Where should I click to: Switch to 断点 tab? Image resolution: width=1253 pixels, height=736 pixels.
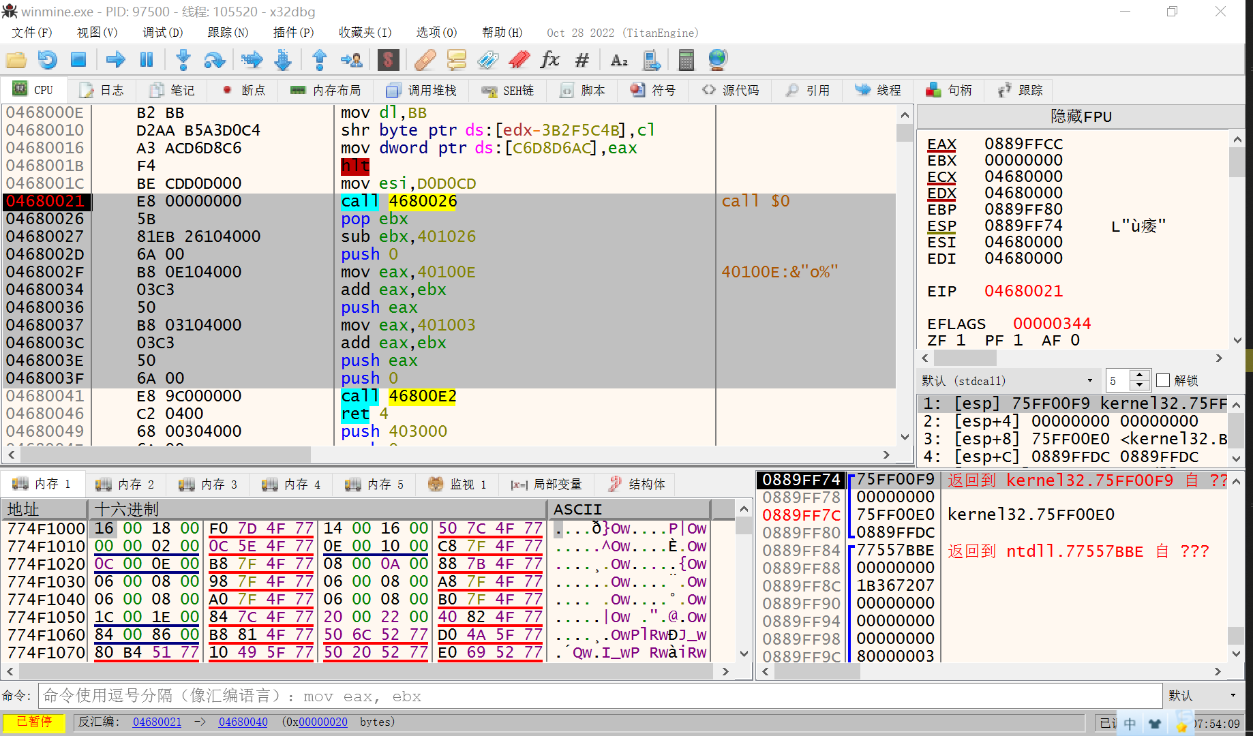tap(244, 90)
